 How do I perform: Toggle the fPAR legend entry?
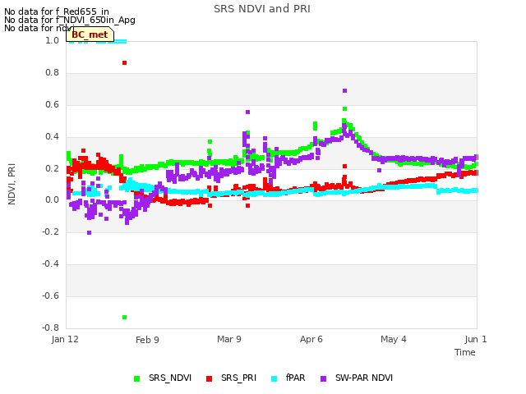point(288,378)
